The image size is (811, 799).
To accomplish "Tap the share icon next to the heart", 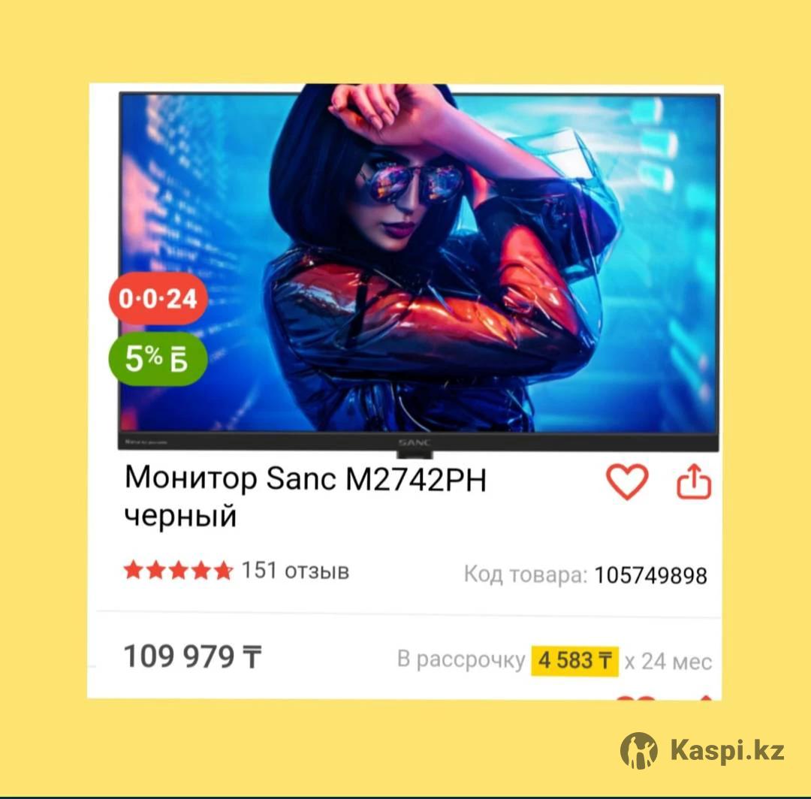I will coord(694,481).
